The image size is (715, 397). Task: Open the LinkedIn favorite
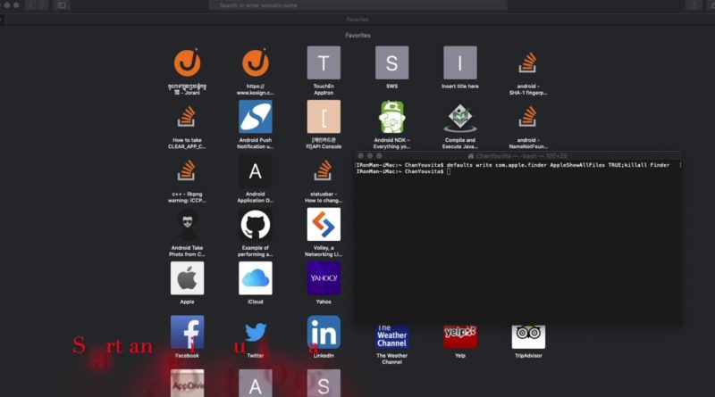(324, 333)
